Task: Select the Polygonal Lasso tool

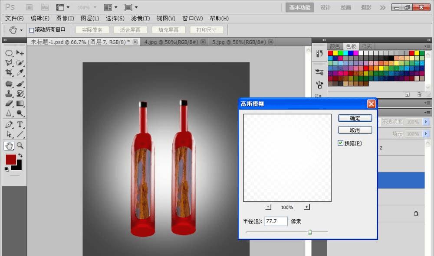Action: click(x=9, y=63)
